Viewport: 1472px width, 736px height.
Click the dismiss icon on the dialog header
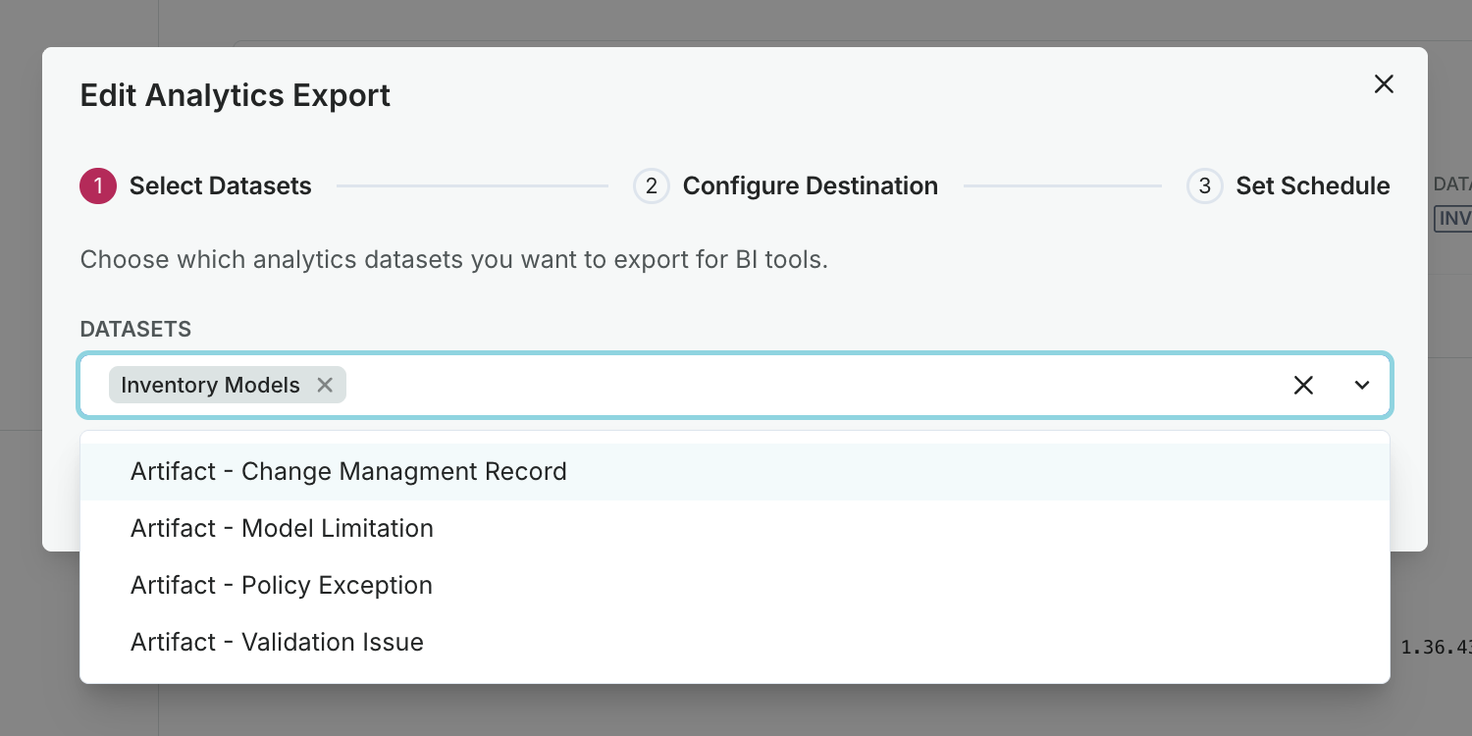pyautogui.click(x=1384, y=84)
